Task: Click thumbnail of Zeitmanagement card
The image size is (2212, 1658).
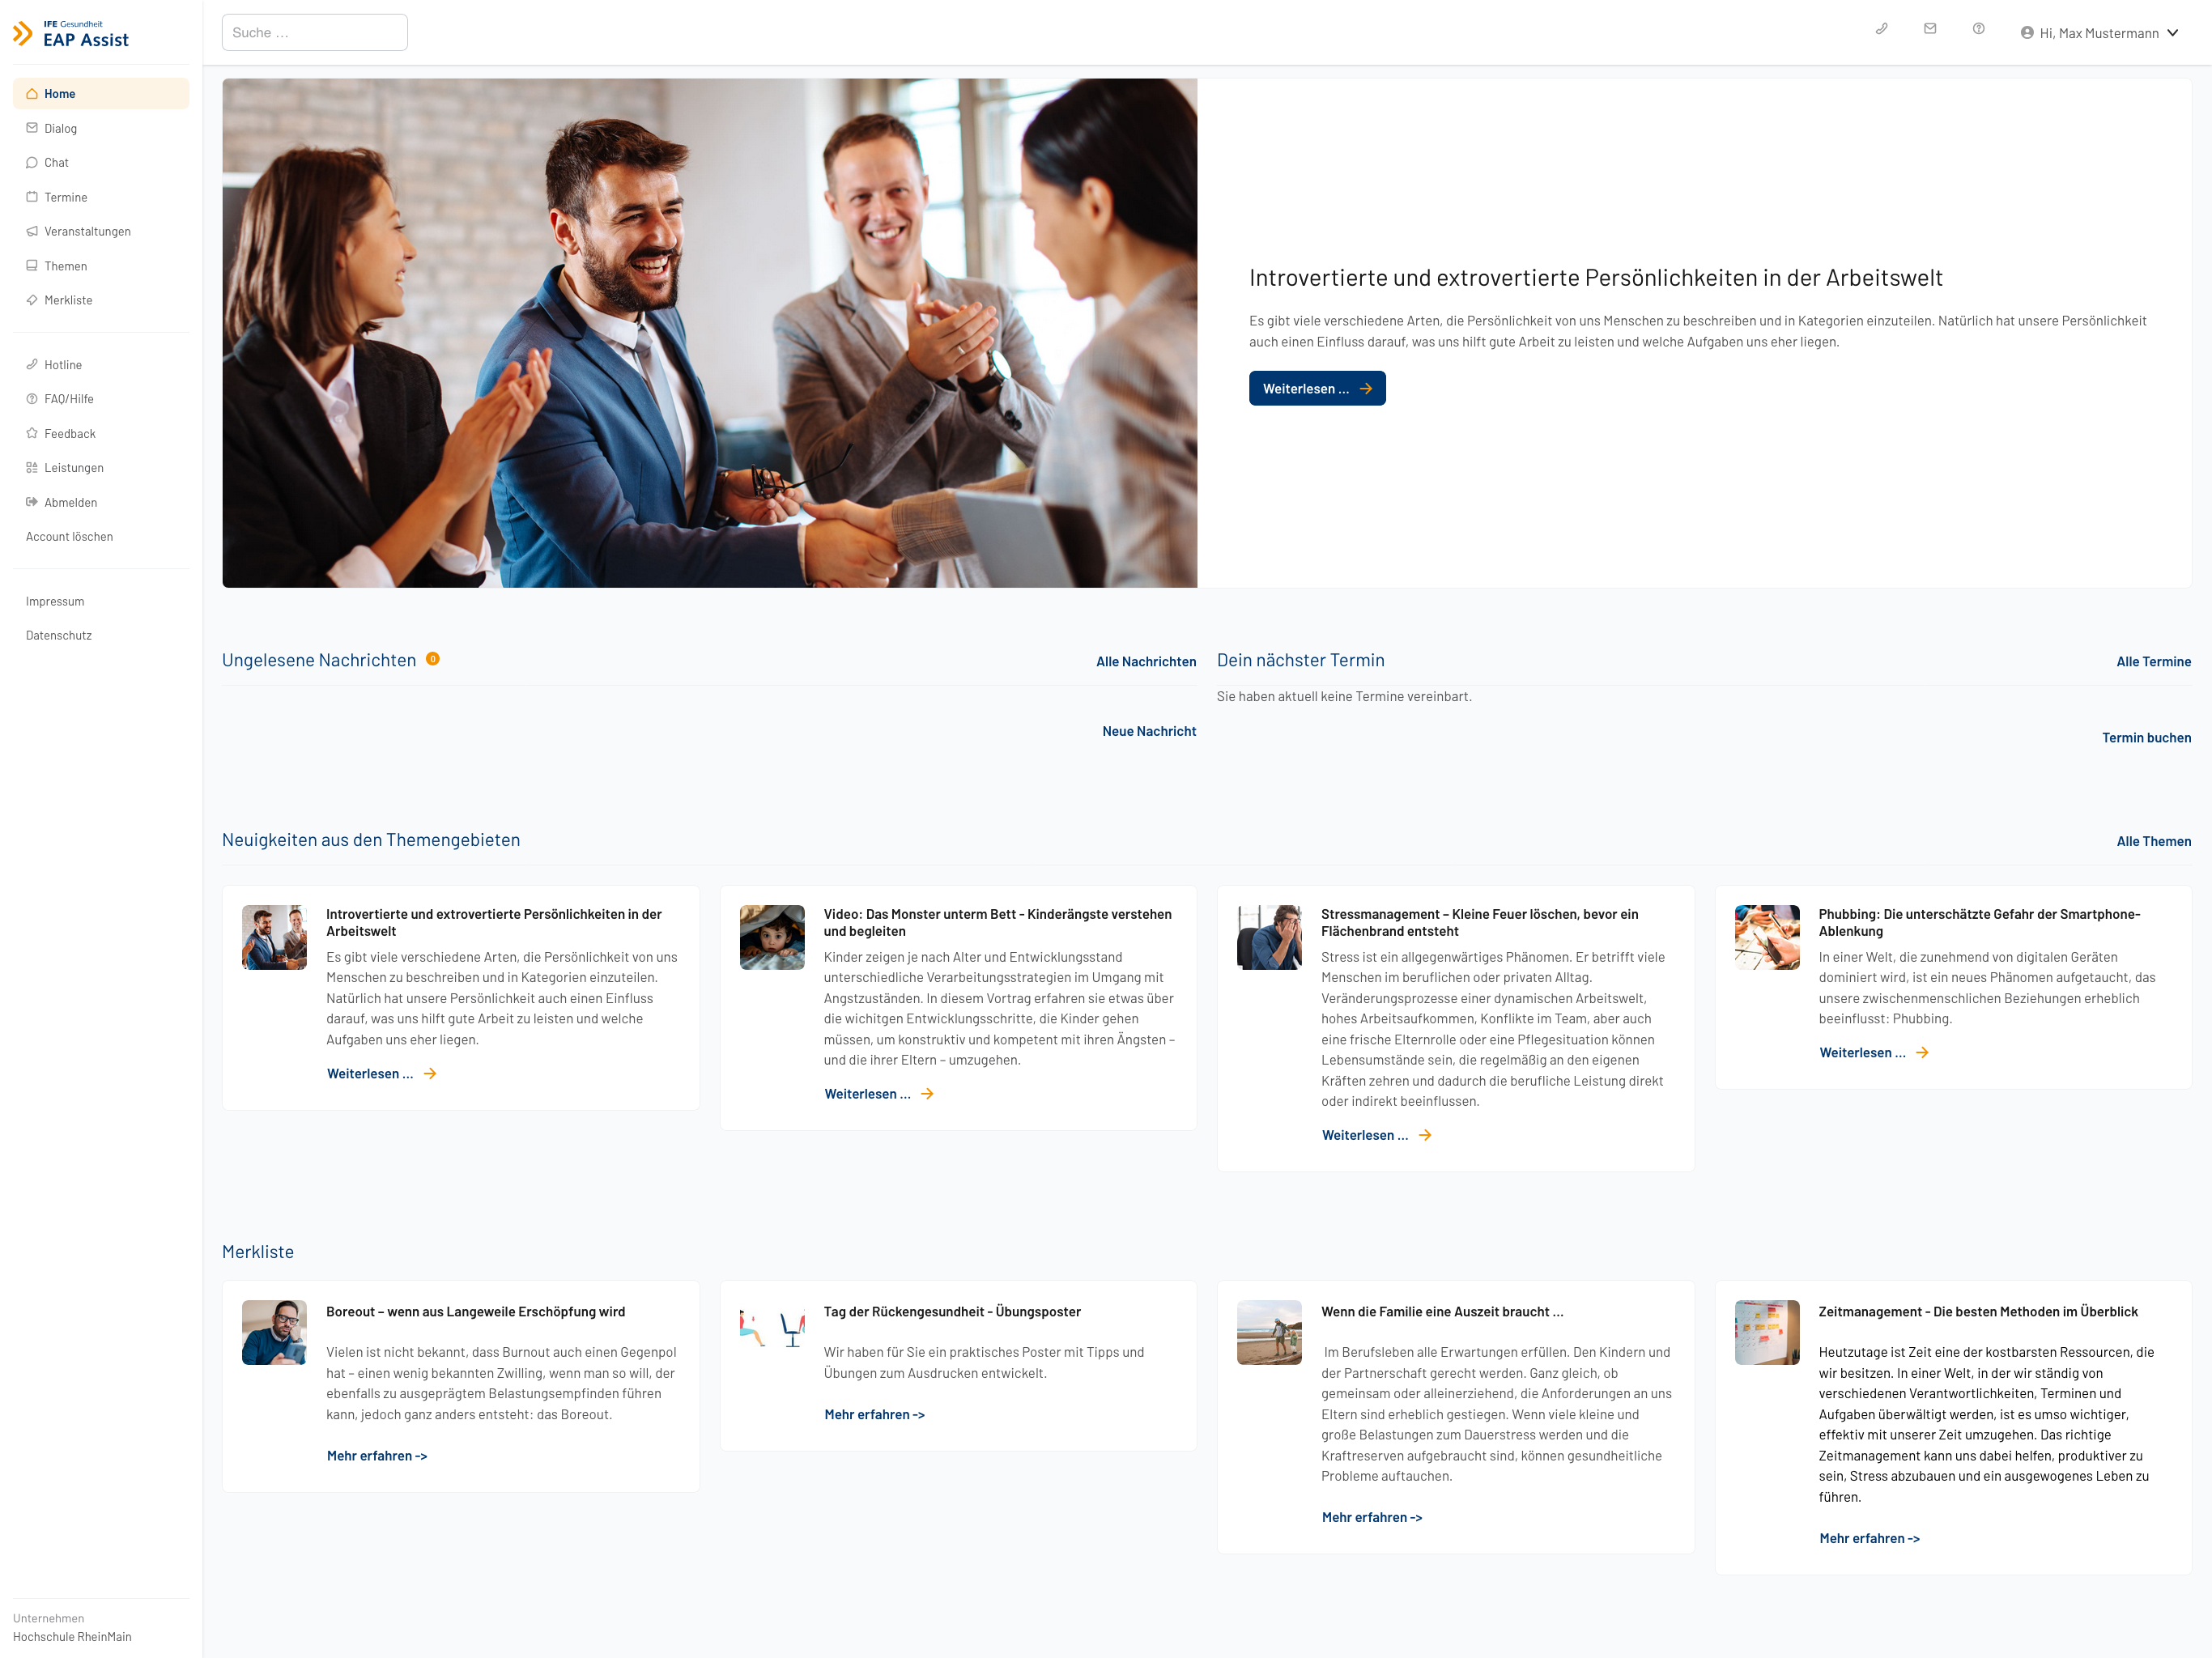Action: (x=1767, y=1332)
